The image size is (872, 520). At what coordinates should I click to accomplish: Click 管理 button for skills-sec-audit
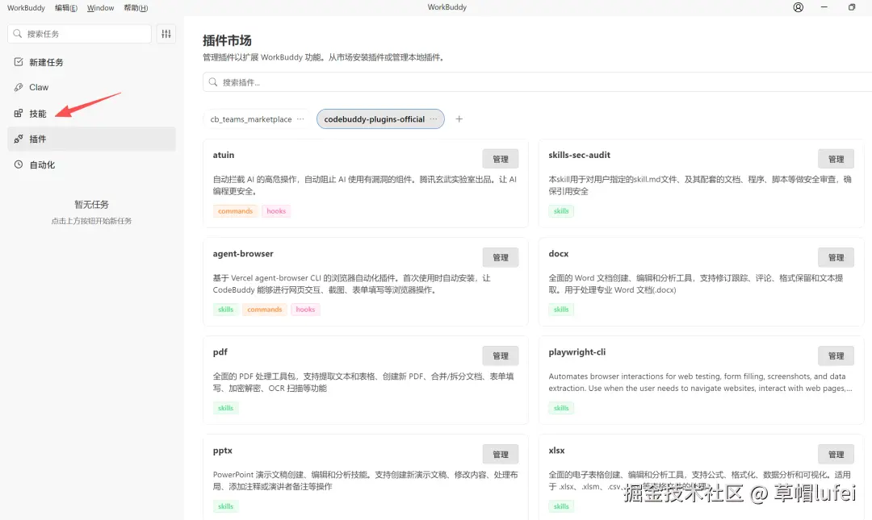836,159
